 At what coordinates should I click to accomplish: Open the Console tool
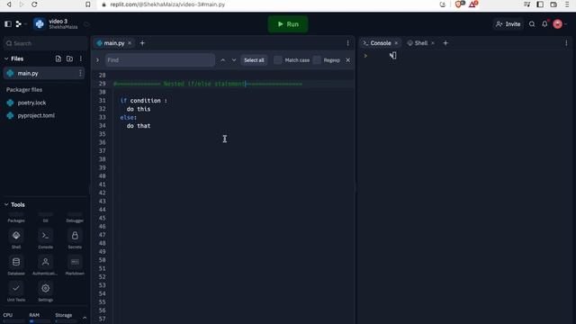point(46,239)
